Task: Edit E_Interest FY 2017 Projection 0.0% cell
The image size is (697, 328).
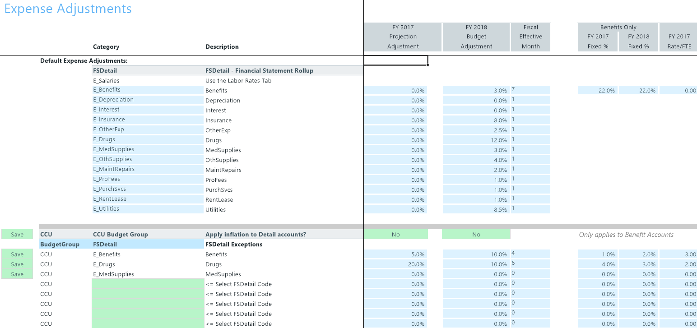Action: coord(396,110)
